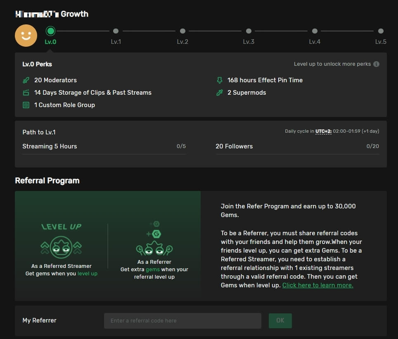Click the Effect Pin Time pin icon
Screen dimensions: 398x339
220,80
